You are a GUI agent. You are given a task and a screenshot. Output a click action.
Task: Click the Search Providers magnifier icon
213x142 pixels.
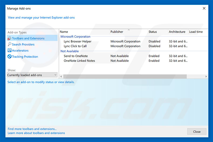click(9, 44)
